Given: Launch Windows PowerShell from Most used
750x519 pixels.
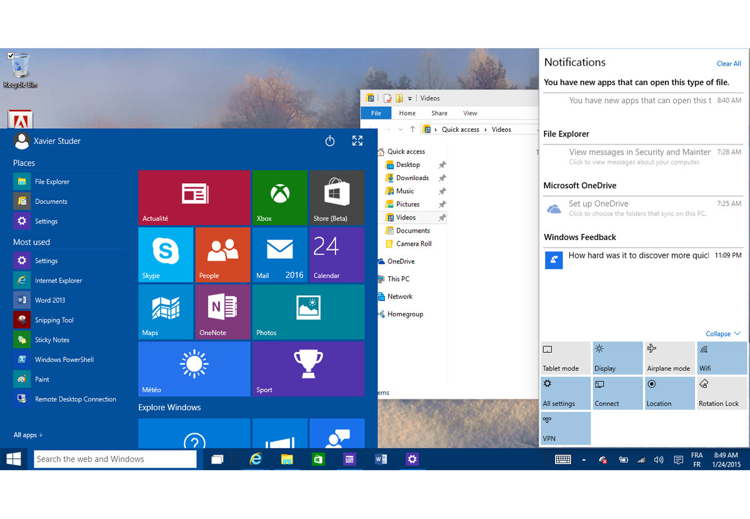Looking at the screenshot, I should [64, 360].
